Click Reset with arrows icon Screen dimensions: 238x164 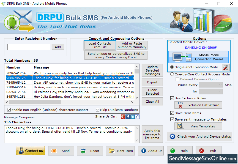pos(90,151)
